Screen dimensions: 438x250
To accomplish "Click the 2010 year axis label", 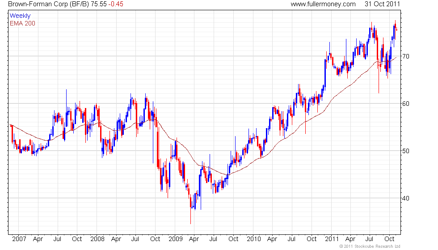I will click(254, 239).
